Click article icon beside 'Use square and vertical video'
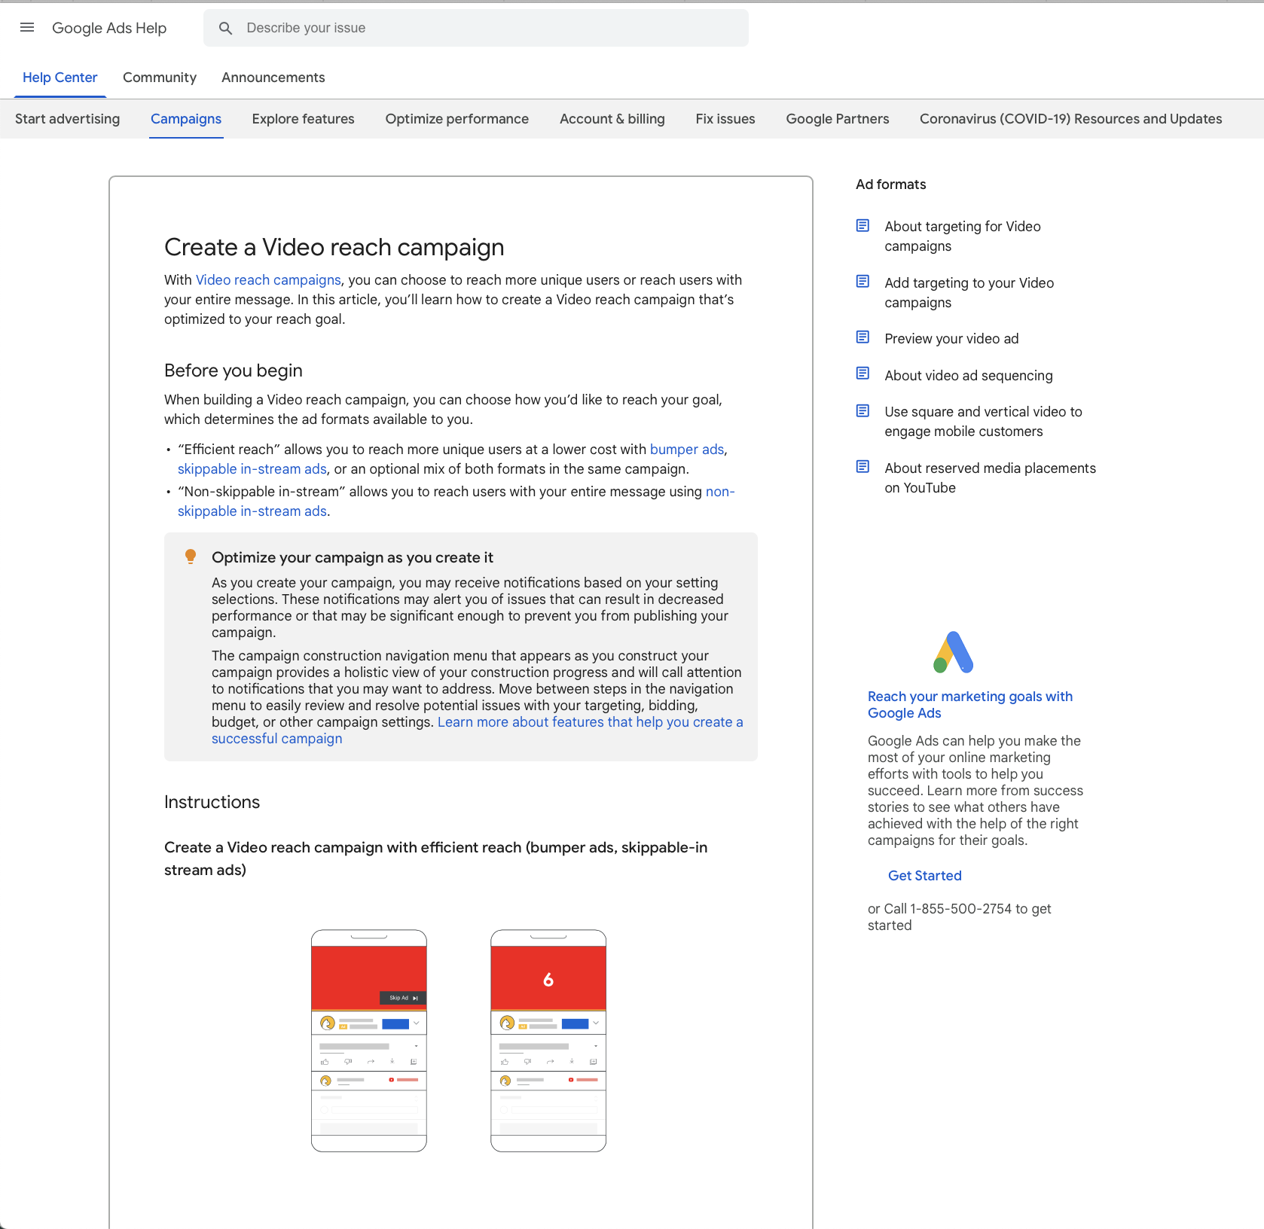The image size is (1264, 1229). point(863,410)
